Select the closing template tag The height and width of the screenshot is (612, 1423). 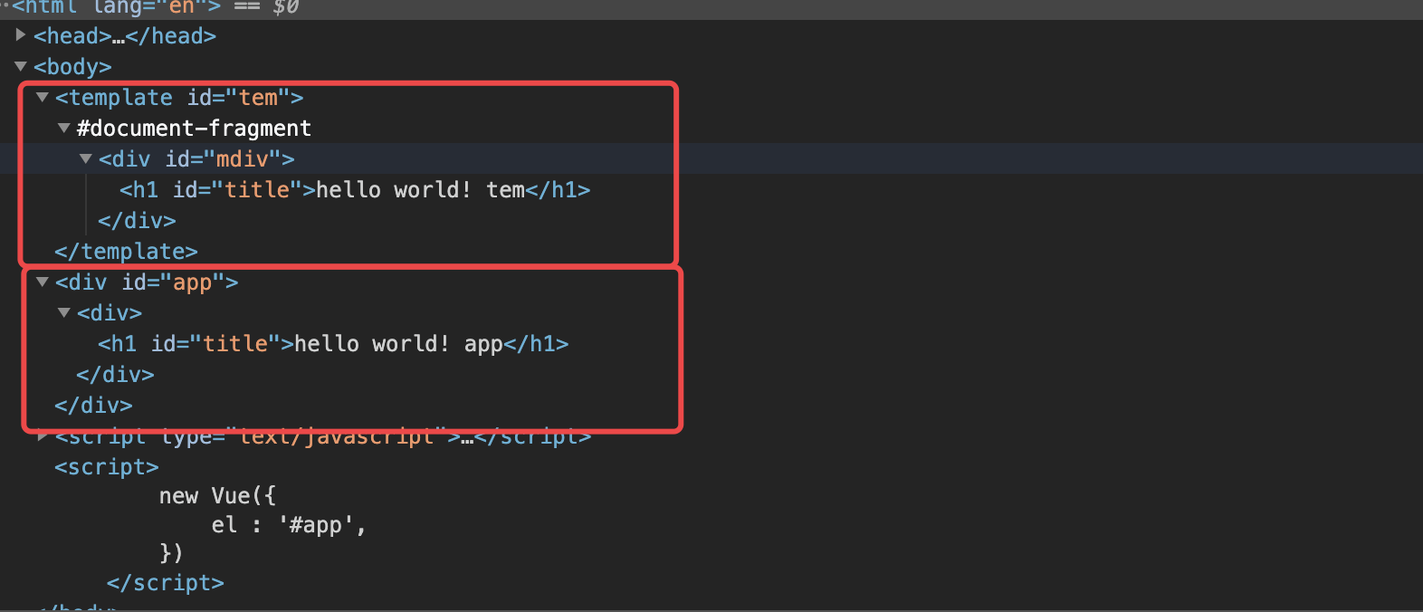pyautogui.click(x=126, y=252)
